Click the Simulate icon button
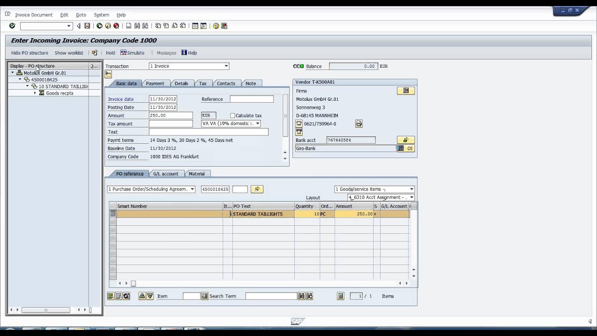597x336 pixels. (x=124, y=53)
